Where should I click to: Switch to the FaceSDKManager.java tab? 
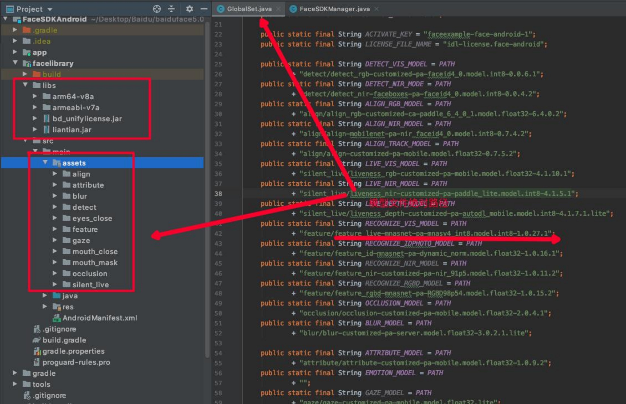[335, 9]
